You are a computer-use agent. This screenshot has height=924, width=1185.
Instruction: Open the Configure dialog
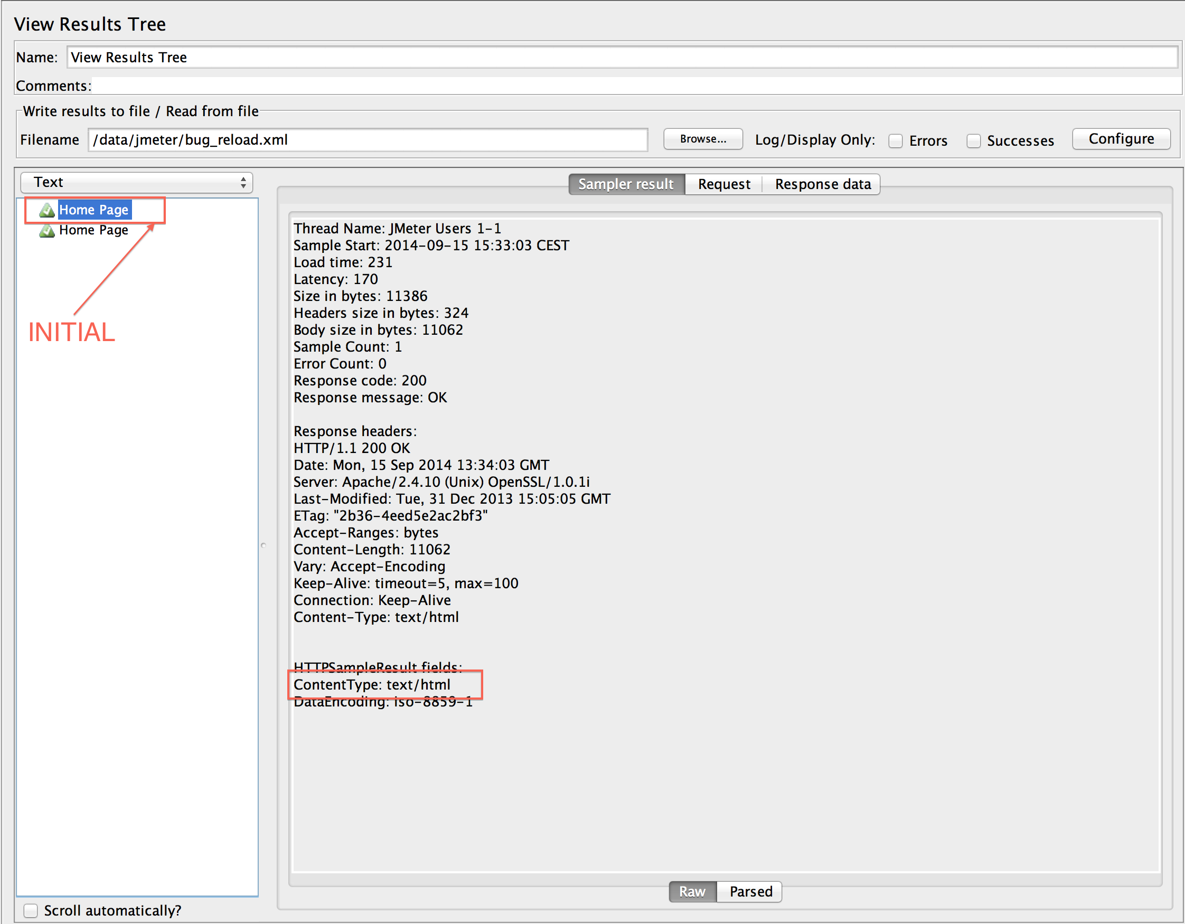coord(1121,139)
